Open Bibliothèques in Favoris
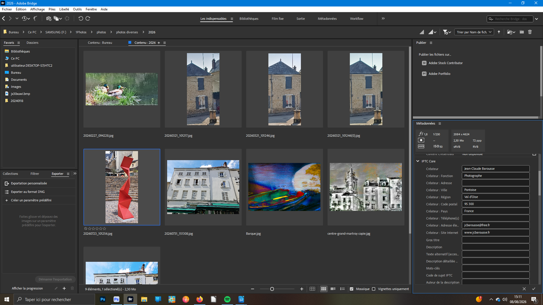This screenshot has height=305, width=543. [x=20, y=52]
